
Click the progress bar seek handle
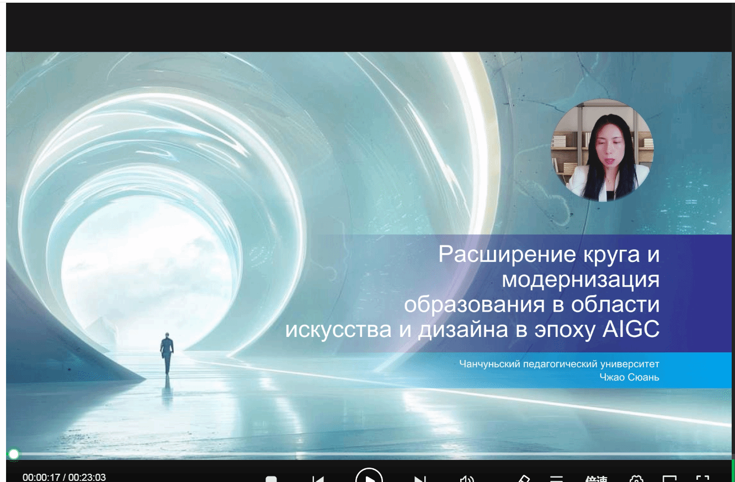(14, 454)
